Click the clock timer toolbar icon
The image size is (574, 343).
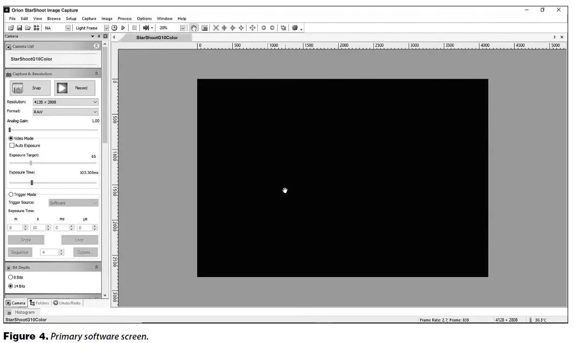click(114, 28)
